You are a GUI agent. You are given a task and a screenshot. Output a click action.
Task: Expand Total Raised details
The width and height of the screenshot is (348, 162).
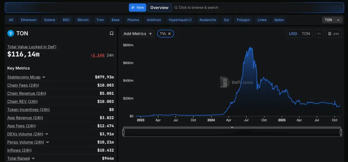33,159
